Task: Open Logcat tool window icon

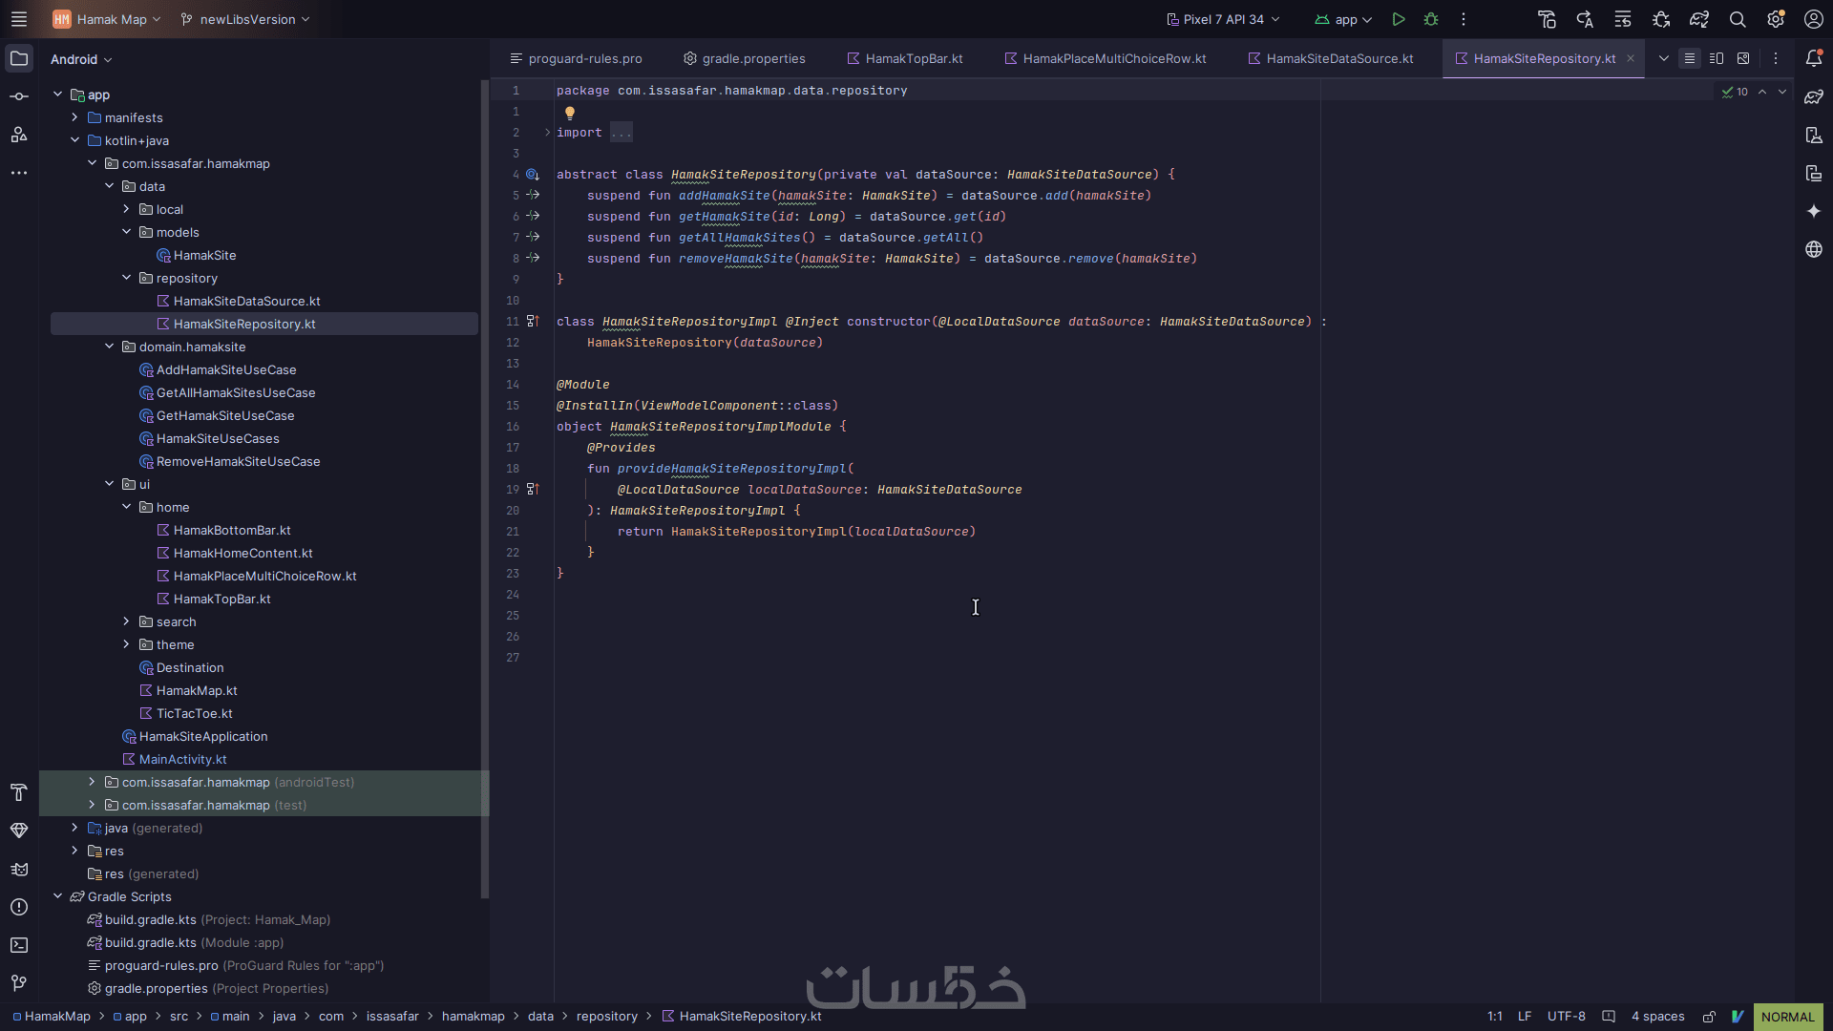Action: tap(19, 869)
